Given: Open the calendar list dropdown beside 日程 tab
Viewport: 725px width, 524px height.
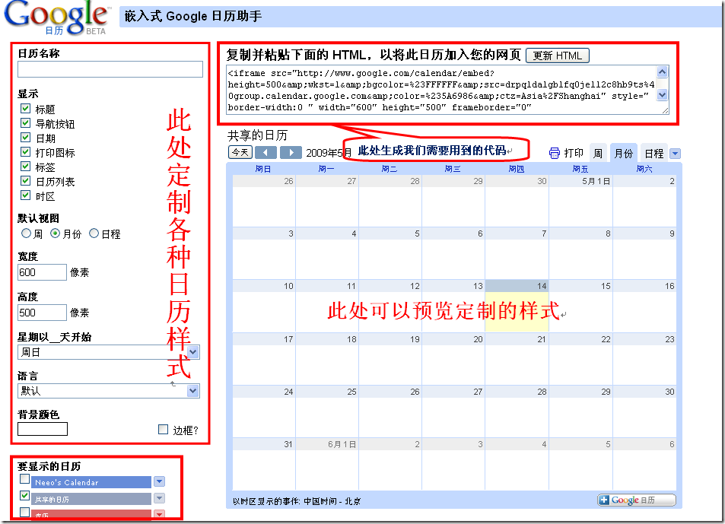Looking at the screenshot, I should click(x=675, y=154).
